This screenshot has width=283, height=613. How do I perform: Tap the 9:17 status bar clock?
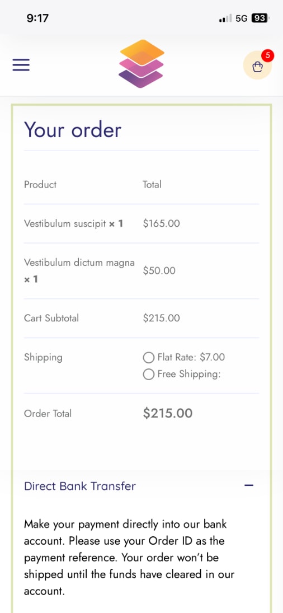point(37,18)
